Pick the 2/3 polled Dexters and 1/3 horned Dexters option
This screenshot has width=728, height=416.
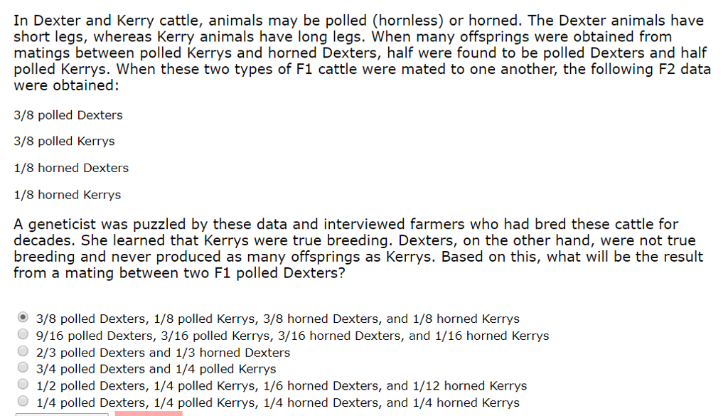coord(22,351)
